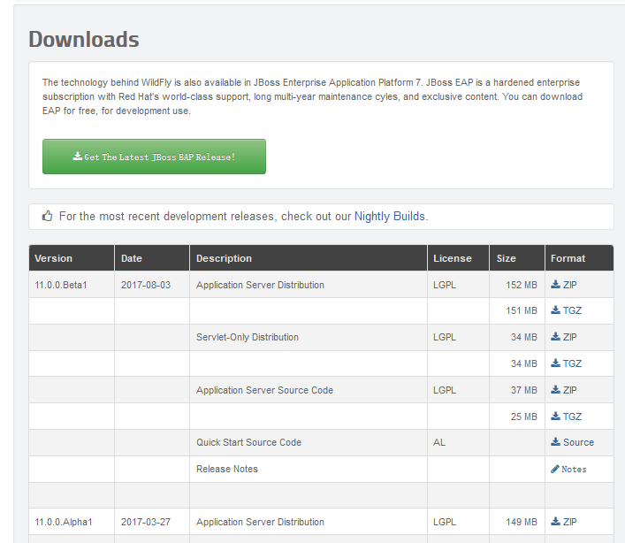625x543 pixels.
Task: Open the Release Notes link
Action: pos(568,470)
